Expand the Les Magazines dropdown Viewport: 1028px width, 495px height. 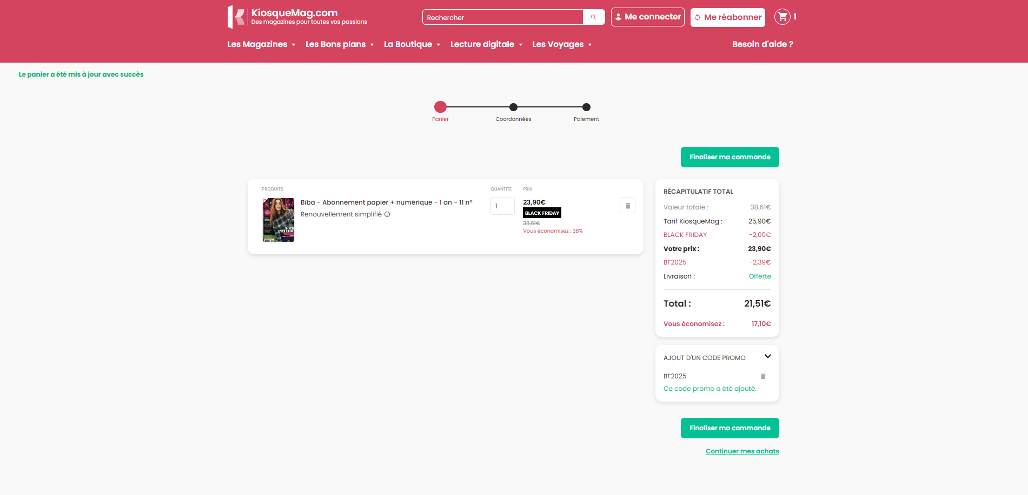click(x=261, y=44)
